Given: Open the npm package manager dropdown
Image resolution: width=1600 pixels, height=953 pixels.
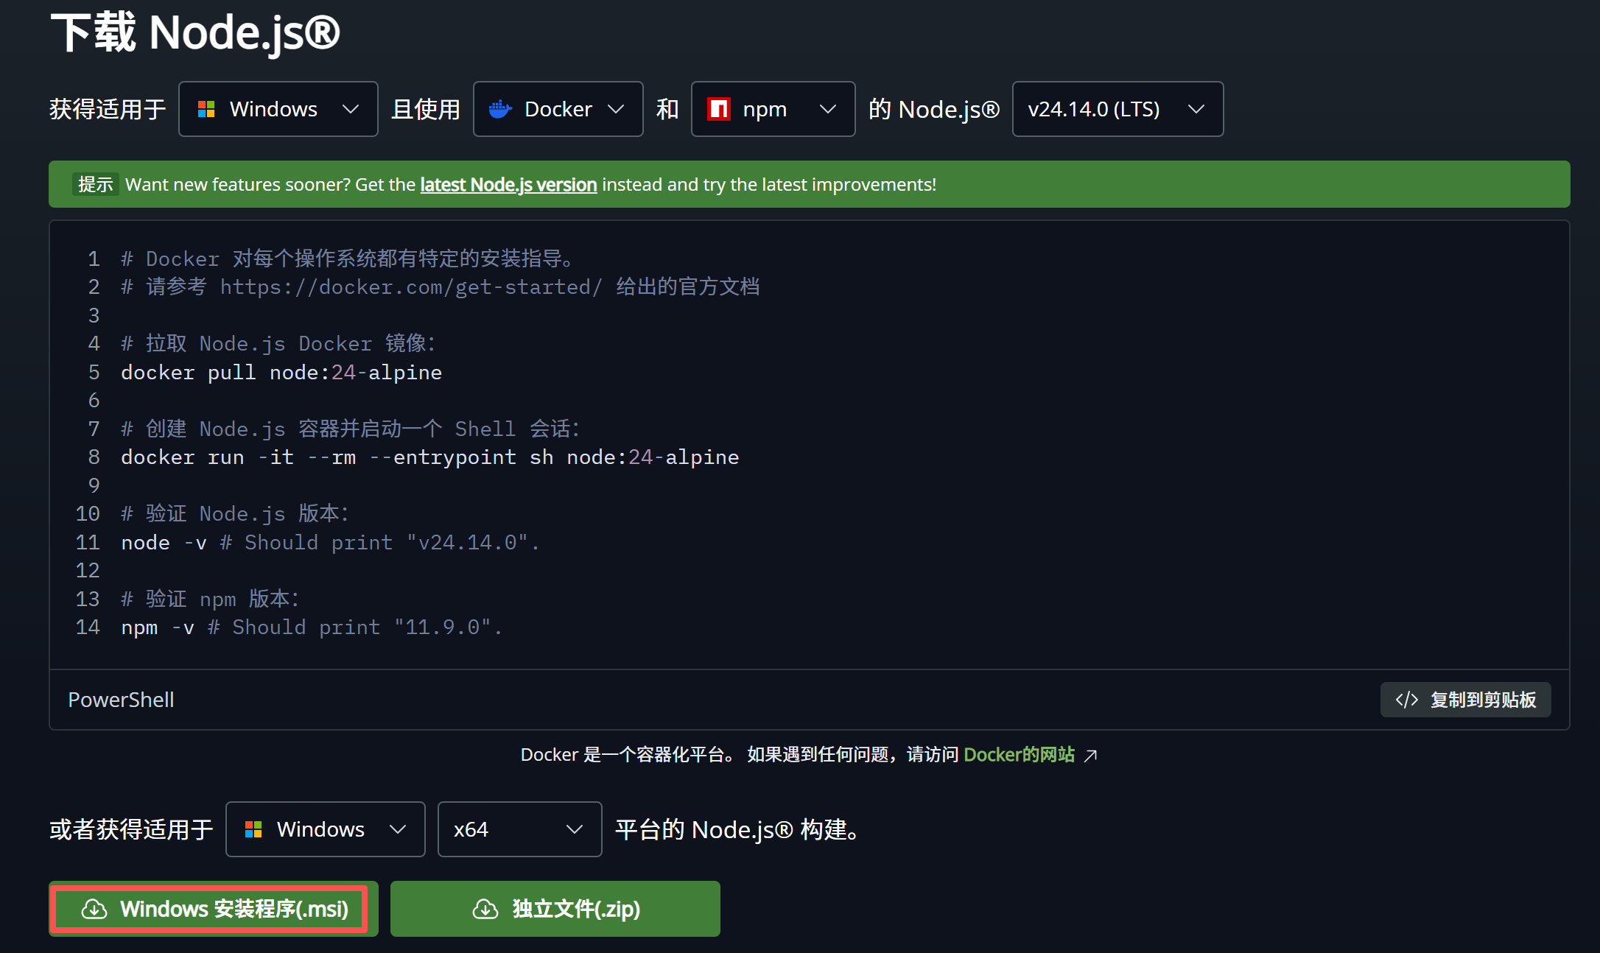Looking at the screenshot, I should tap(773, 109).
